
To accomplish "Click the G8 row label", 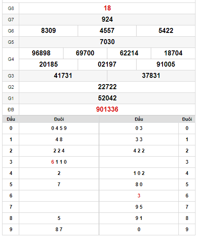I will tap(11, 8).
